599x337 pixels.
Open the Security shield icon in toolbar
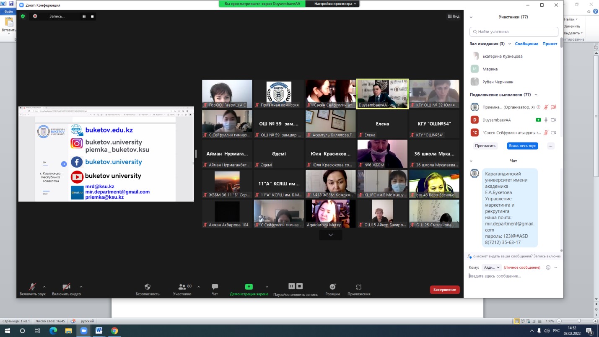pos(147,287)
